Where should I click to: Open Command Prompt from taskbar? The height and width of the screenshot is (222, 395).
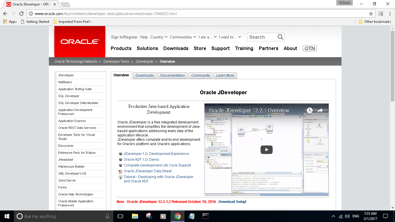coord(206,216)
